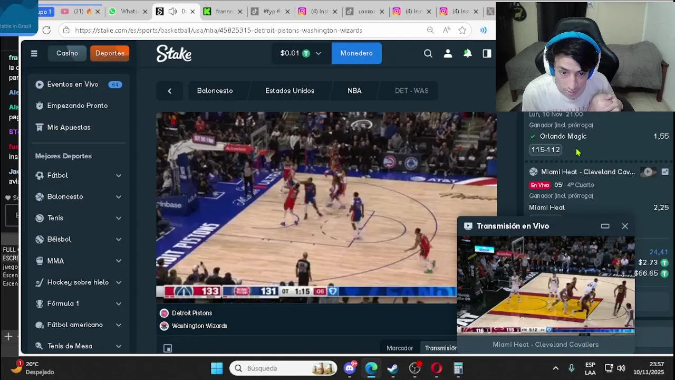Screen dimensions: 675x380
Task: Click Washington Wizards team name below the video
Action: 199,326
